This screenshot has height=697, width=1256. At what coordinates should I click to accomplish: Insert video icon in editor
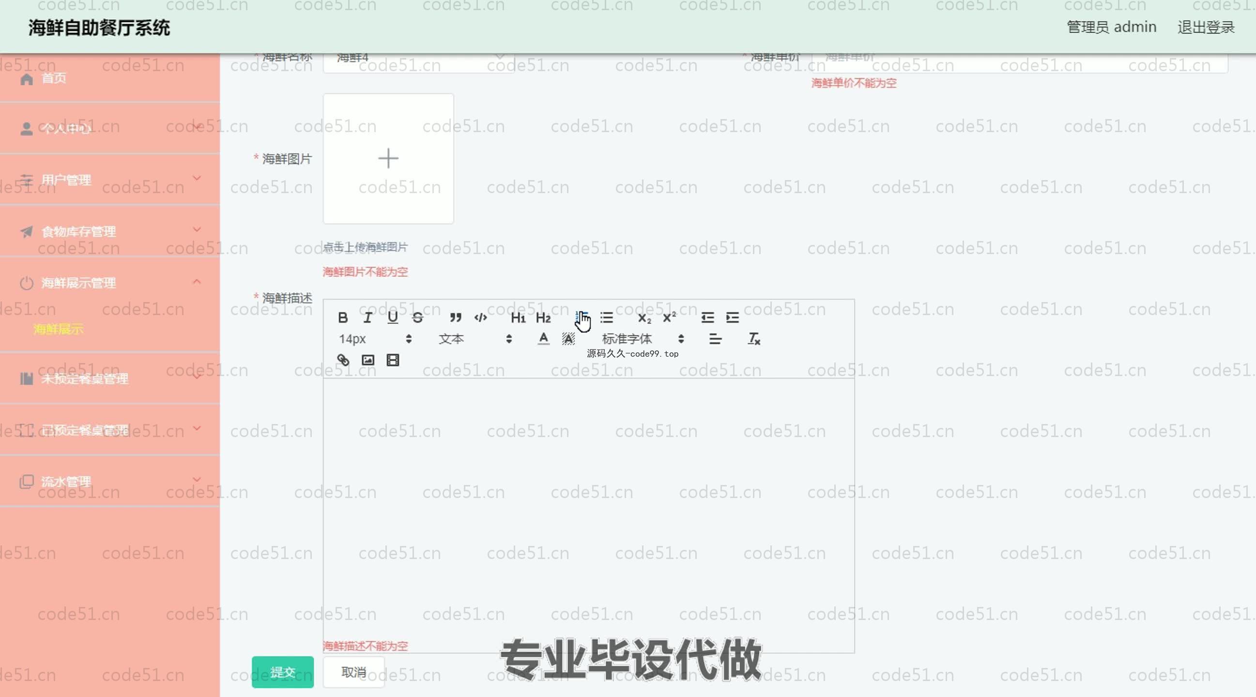[393, 360]
